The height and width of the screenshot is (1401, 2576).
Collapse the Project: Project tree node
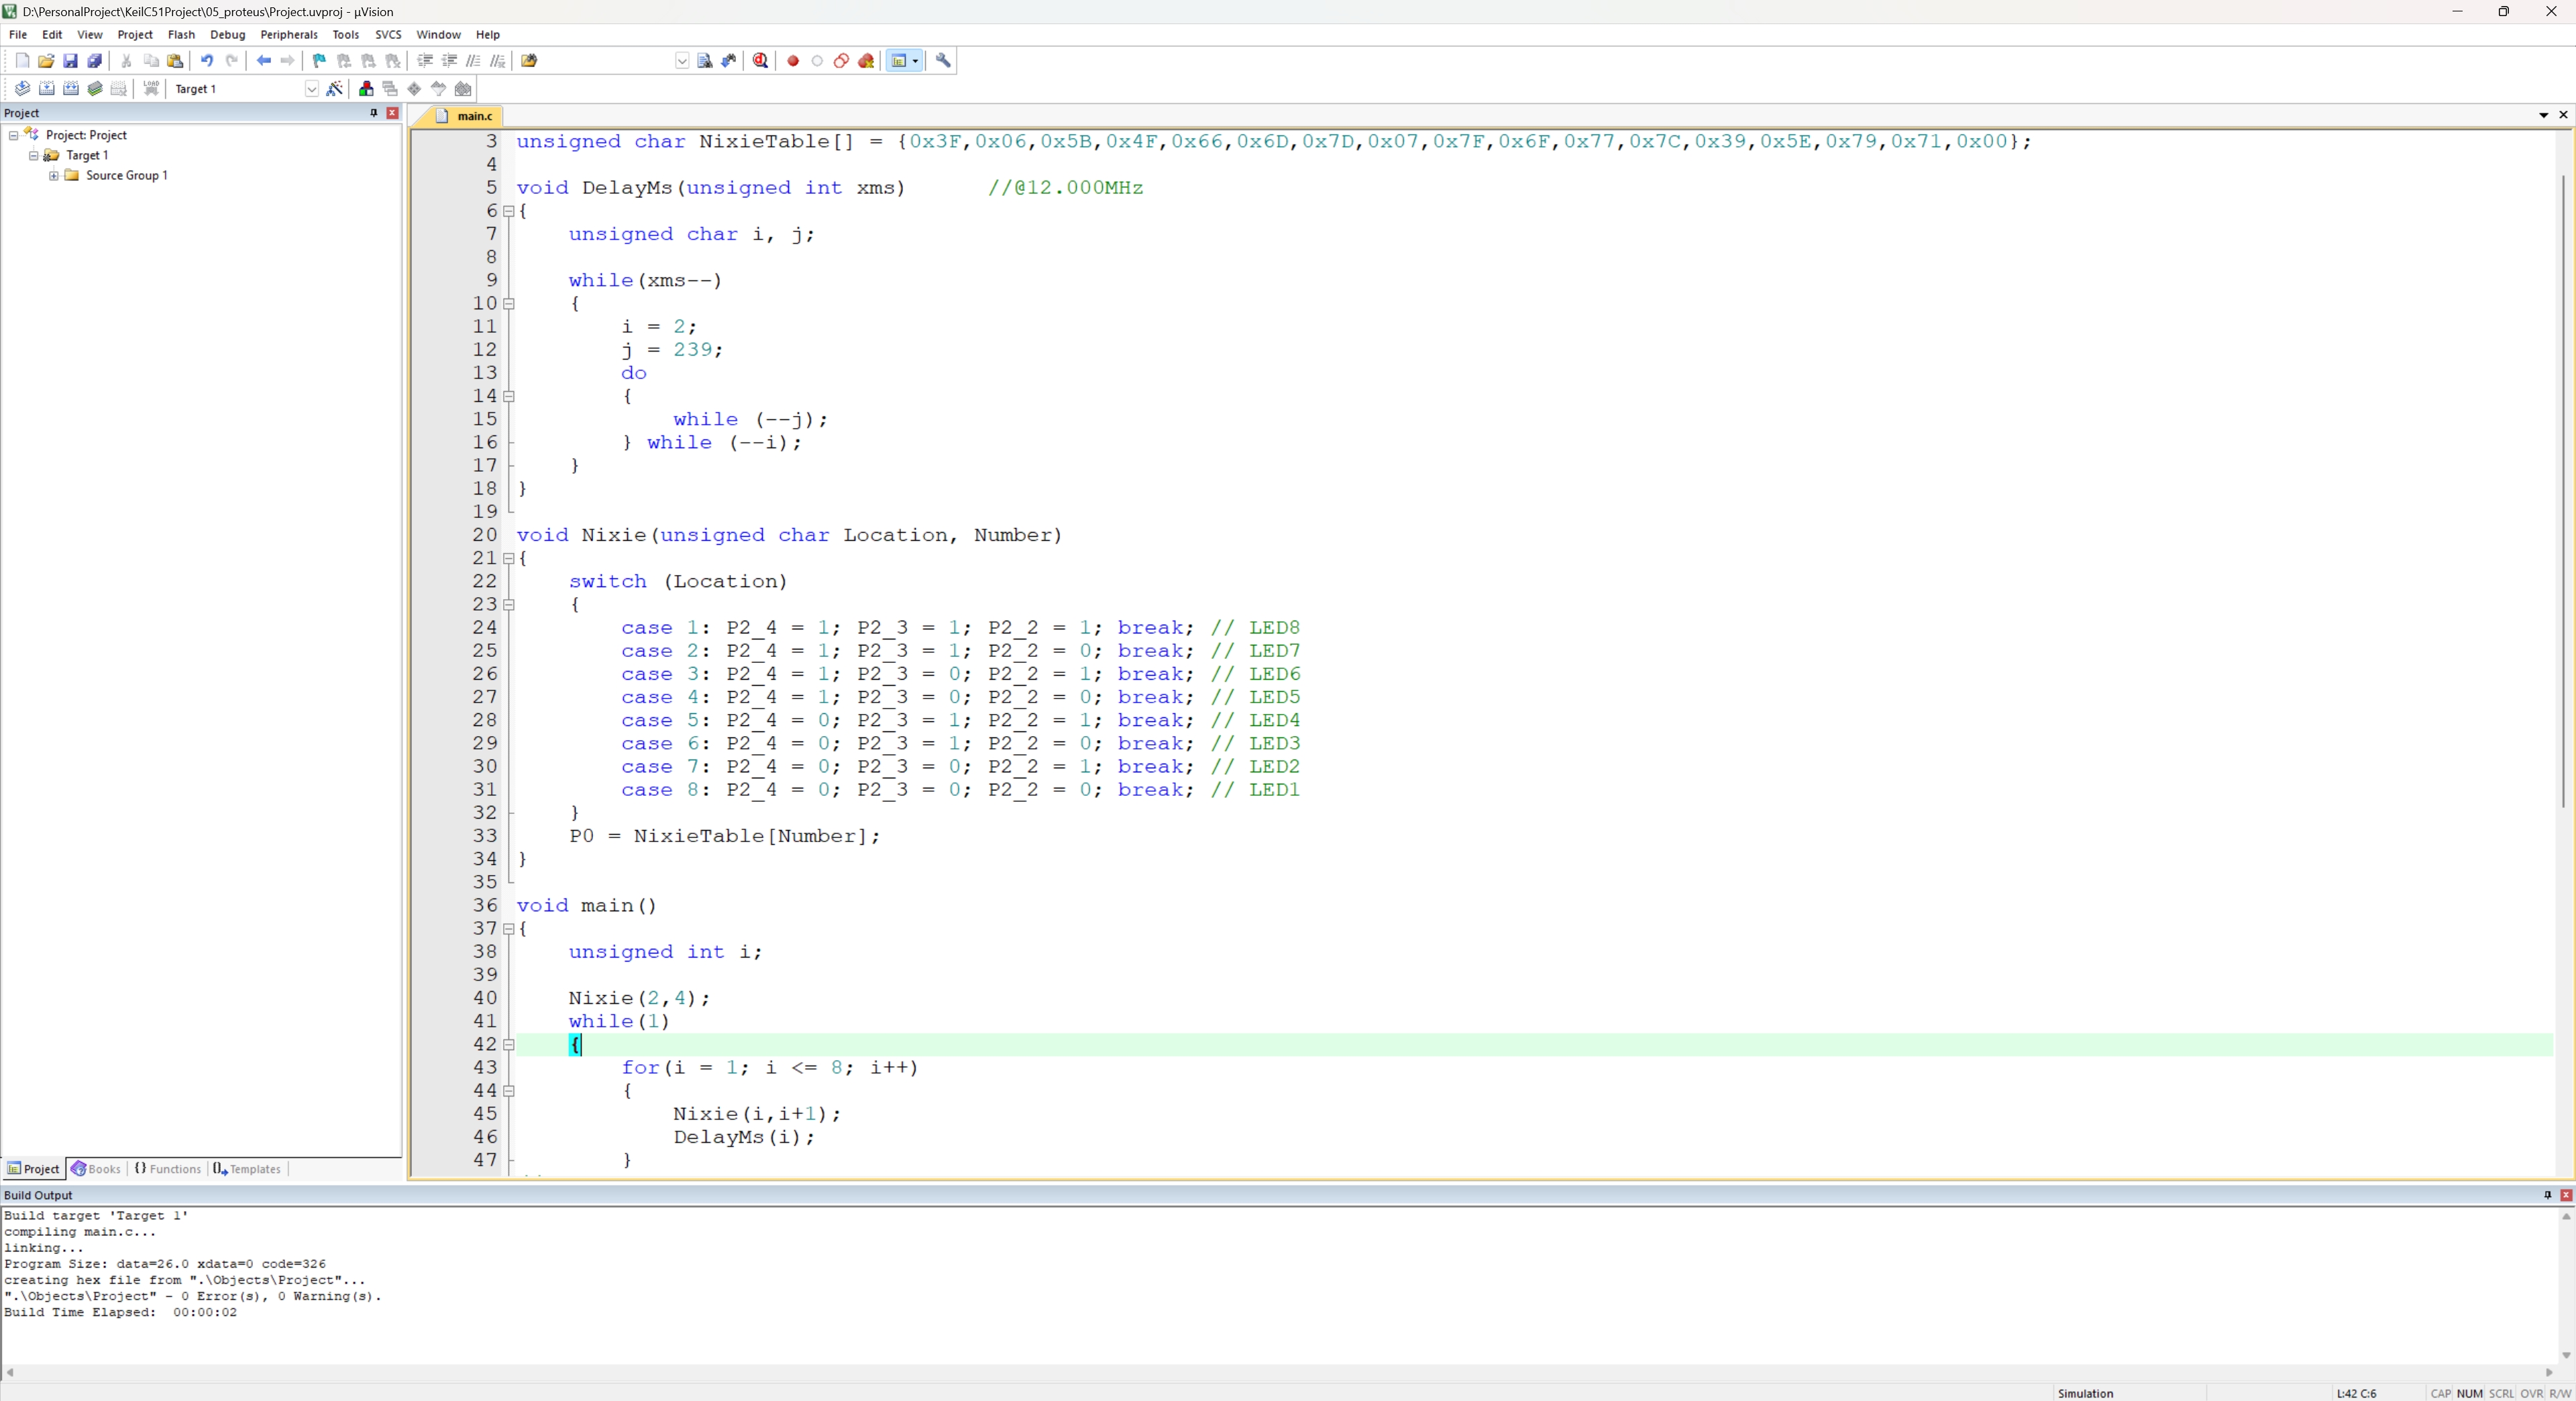tap(14, 136)
